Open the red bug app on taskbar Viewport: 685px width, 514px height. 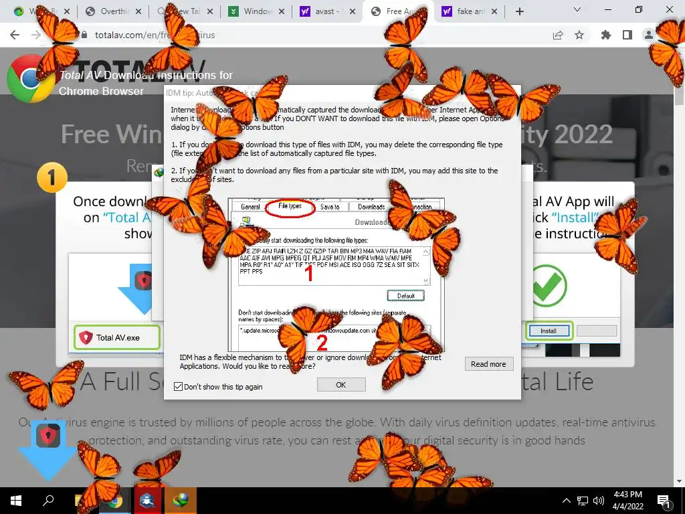click(x=148, y=501)
